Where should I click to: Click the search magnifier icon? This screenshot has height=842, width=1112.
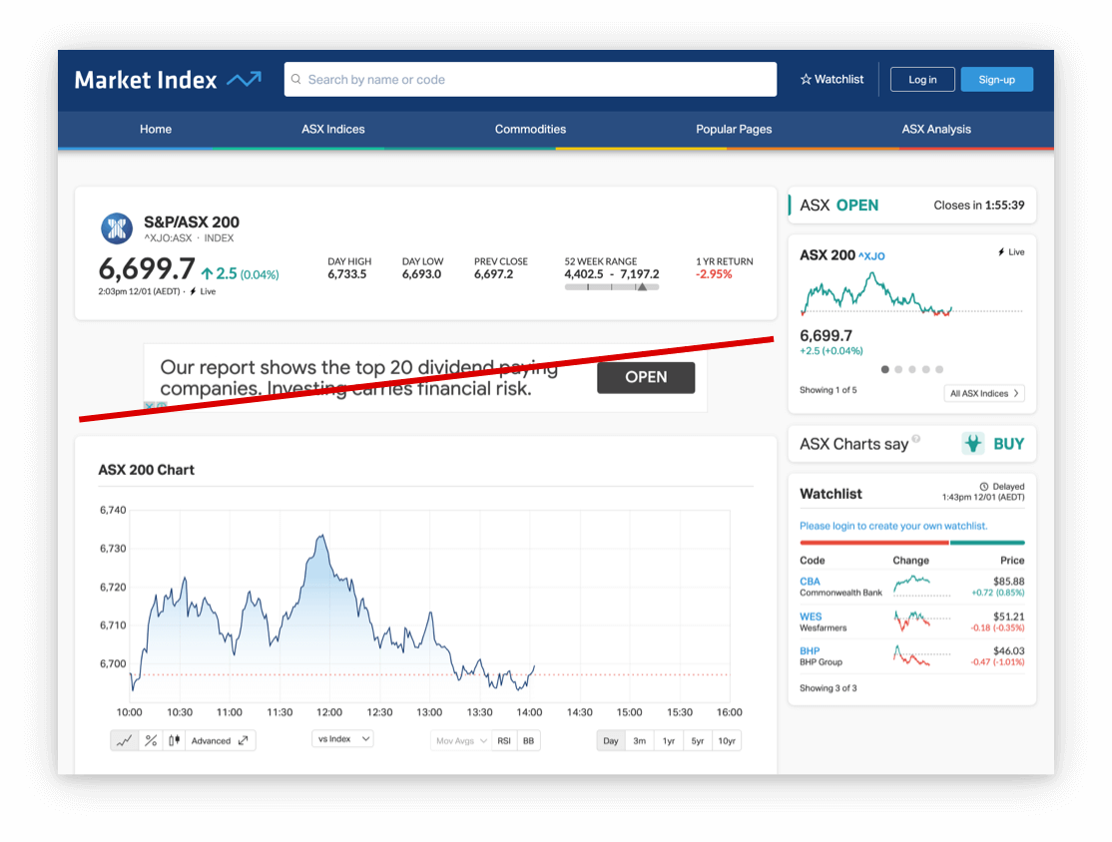[x=296, y=80]
